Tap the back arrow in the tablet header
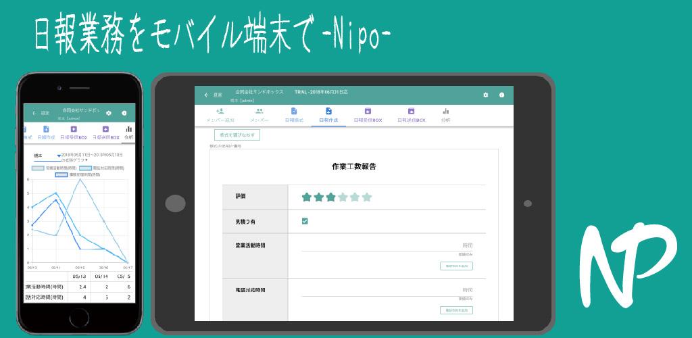The width and height of the screenshot is (692, 338). click(206, 95)
